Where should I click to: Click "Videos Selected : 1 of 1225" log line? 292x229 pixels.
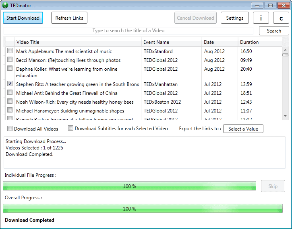pyautogui.click(x=34, y=148)
